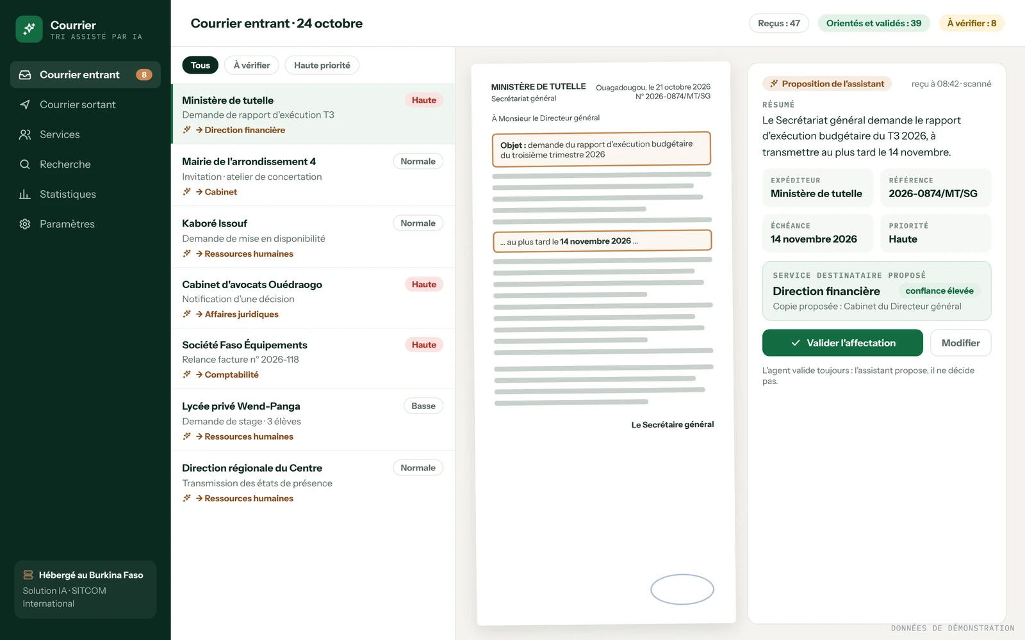Open the Société Faso Équipements mail

click(313, 359)
